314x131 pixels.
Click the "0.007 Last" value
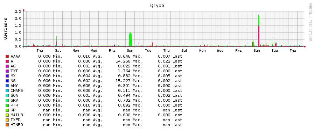point(170,57)
